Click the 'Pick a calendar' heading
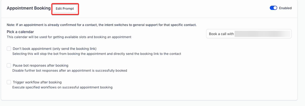 [x=21, y=32]
